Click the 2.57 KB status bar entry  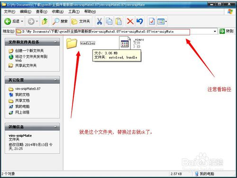coord(176,174)
